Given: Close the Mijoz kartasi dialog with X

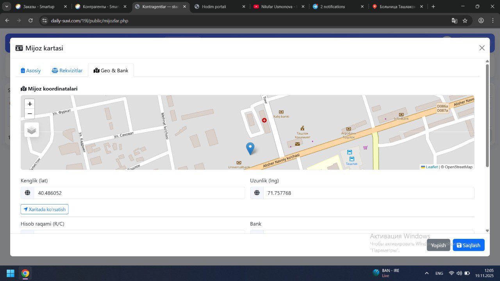Looking at the screenshot, I should [x=482, y=48].
